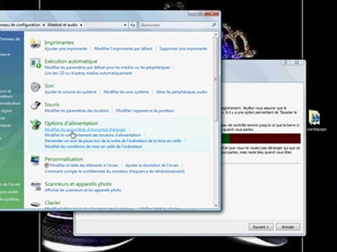337x252 pixels.
Task: Open the Personnalisation heading
Action: (64, 159)
